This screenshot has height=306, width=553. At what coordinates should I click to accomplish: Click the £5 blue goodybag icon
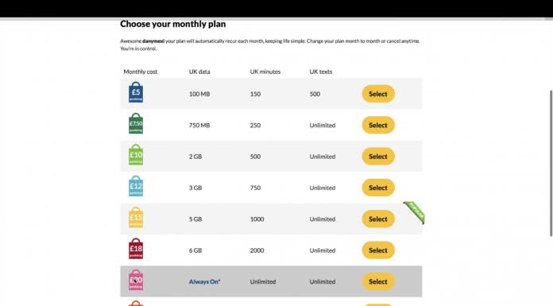tap(136, 92)
